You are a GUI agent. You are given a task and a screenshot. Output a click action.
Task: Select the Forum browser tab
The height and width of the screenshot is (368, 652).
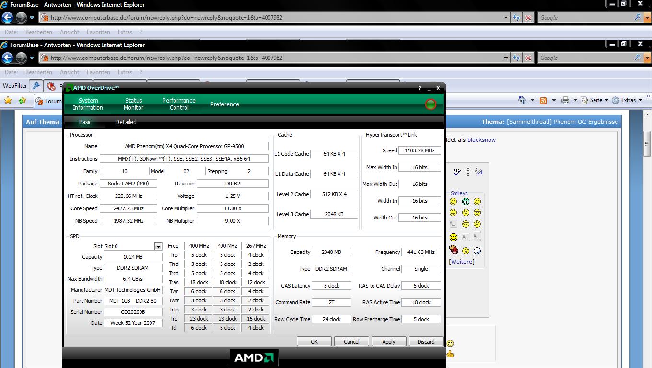[x=48, y=101]
